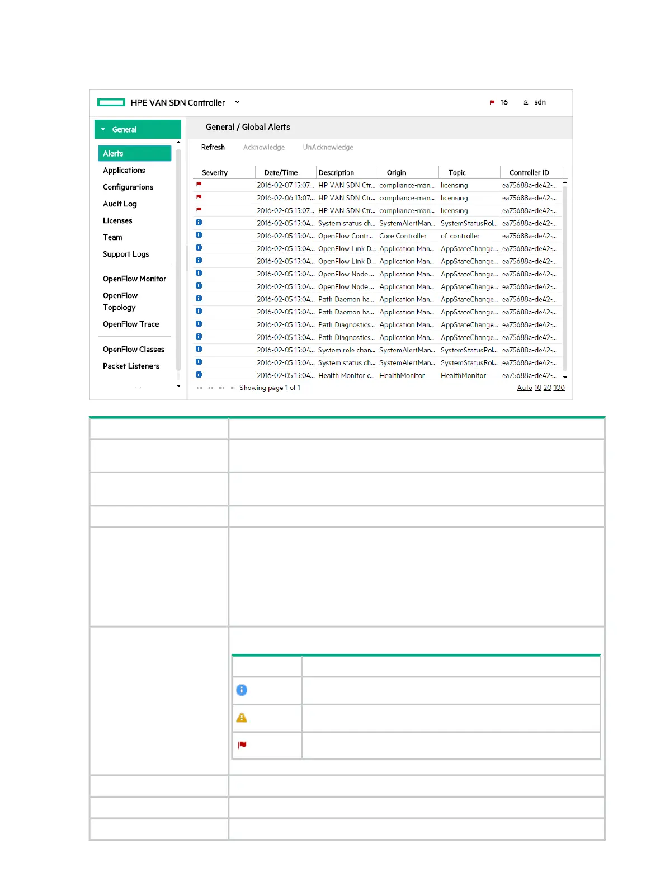Click the UnAcknowledge button
665x886 pixels.
[x=328, y=147]
